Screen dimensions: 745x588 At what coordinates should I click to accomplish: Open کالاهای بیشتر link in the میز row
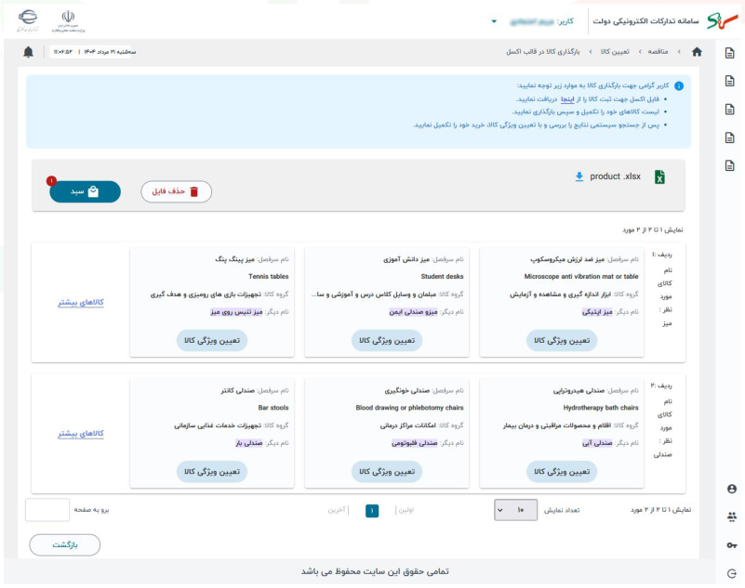pyautogui.click(x=81, y=302)
